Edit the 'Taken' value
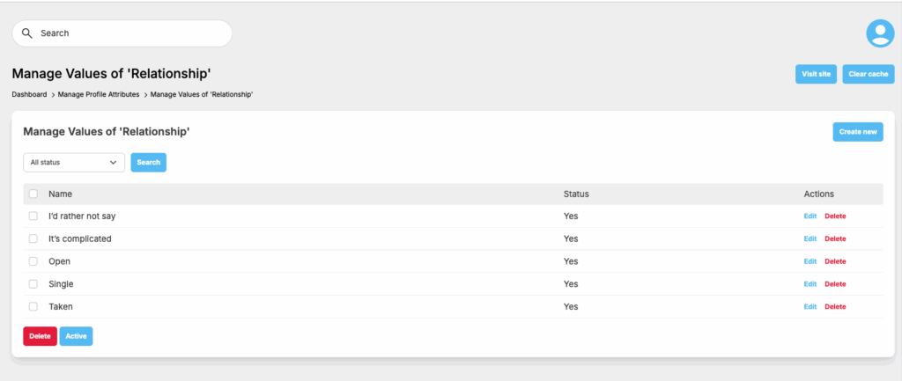Viewport: 902px width, 381px height. (810, 307)
